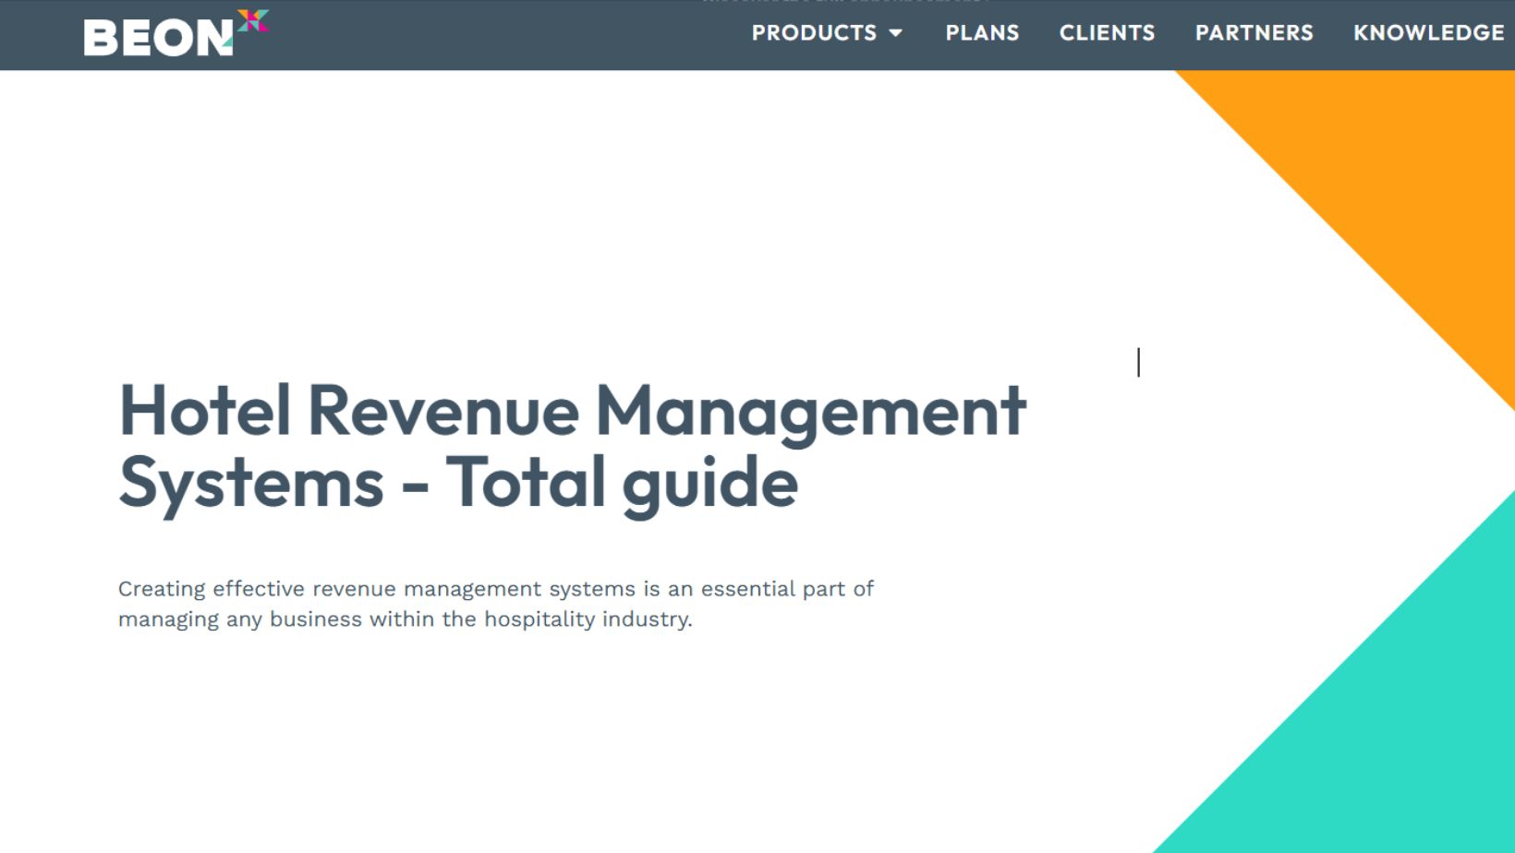Click "Management" in the main heading
The height and width of the screenshot is (853, 1515).
click(x=810, y=411)
